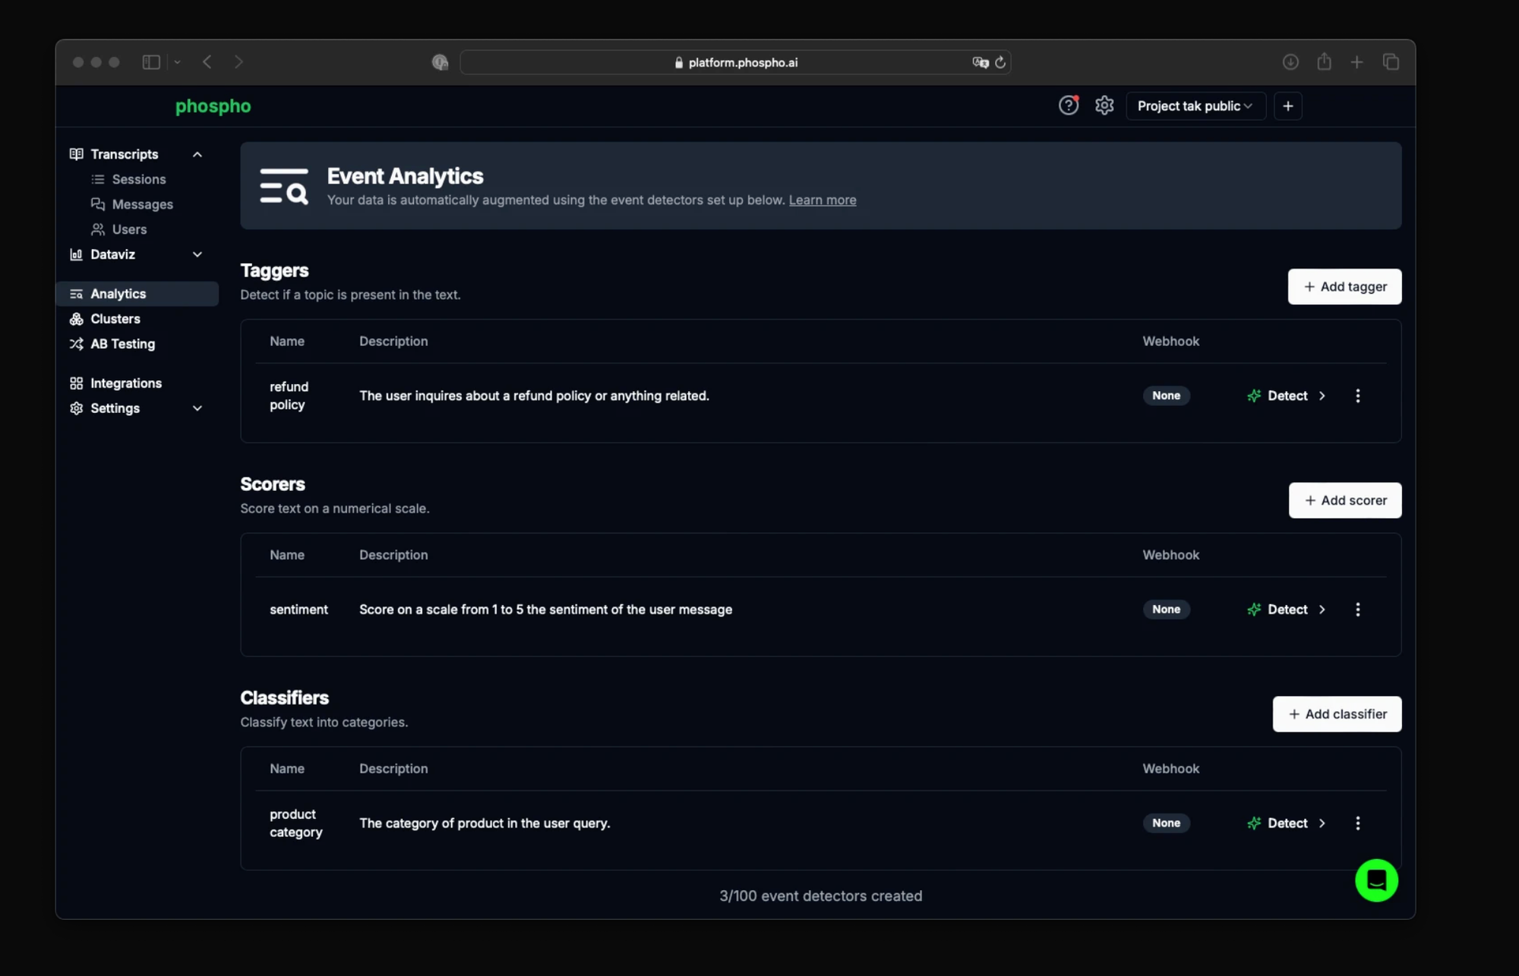Open Sessions under Transcripts

tap(138, 179)
